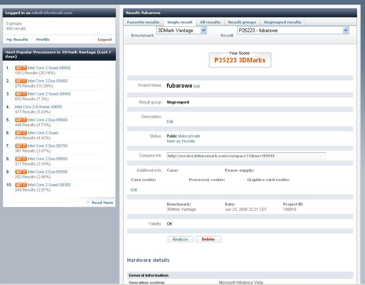Click '477 Results (5.03%)' text
Viewport: 365px width, 285px height.
(33, 112)
